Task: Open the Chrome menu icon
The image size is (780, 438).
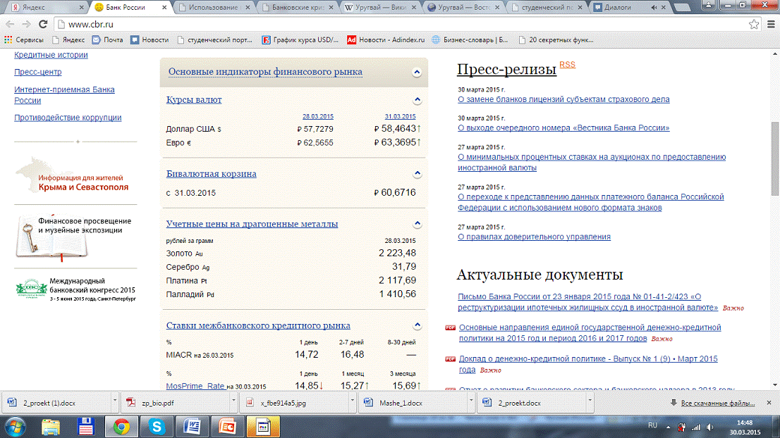Action: point(769,24)
